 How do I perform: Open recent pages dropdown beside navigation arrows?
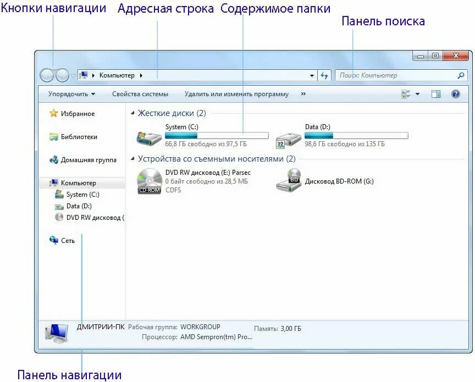73,75
